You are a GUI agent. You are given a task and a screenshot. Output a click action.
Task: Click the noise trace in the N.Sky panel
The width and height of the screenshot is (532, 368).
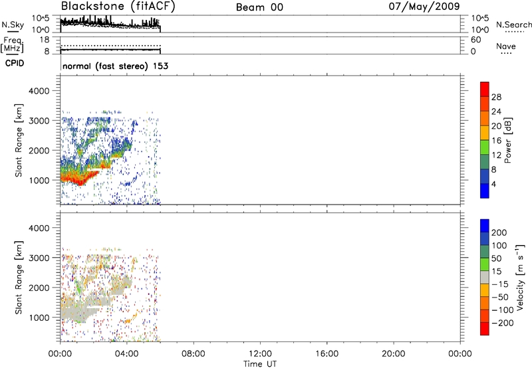point(110,24)
